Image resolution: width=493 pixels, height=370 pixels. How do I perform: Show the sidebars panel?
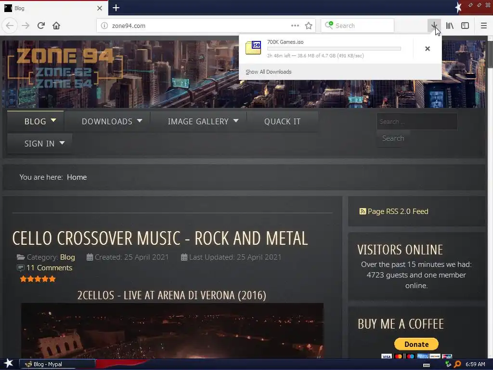point(465,26)
